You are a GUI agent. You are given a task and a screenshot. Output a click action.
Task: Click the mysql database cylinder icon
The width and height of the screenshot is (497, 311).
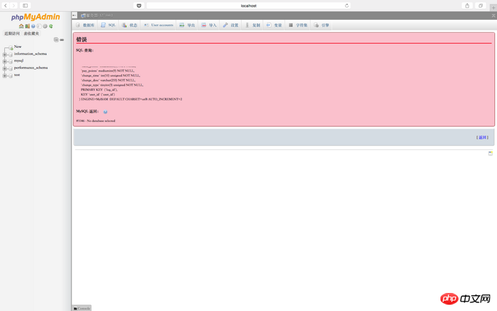coord(11,62)
